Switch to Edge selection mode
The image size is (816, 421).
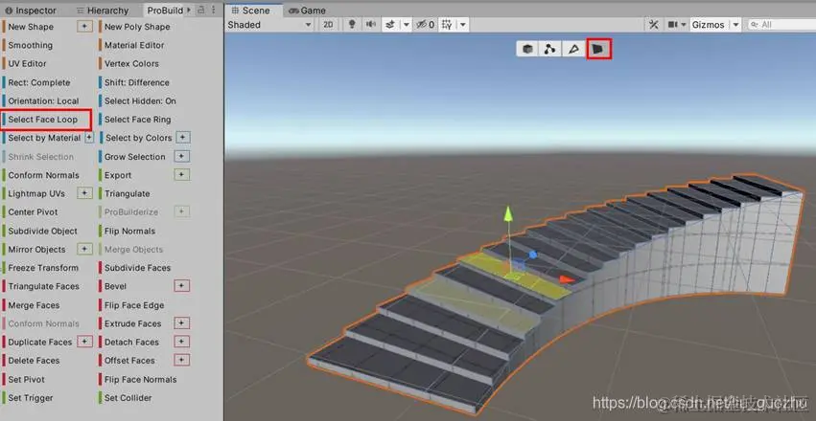(x=573, y=50)
